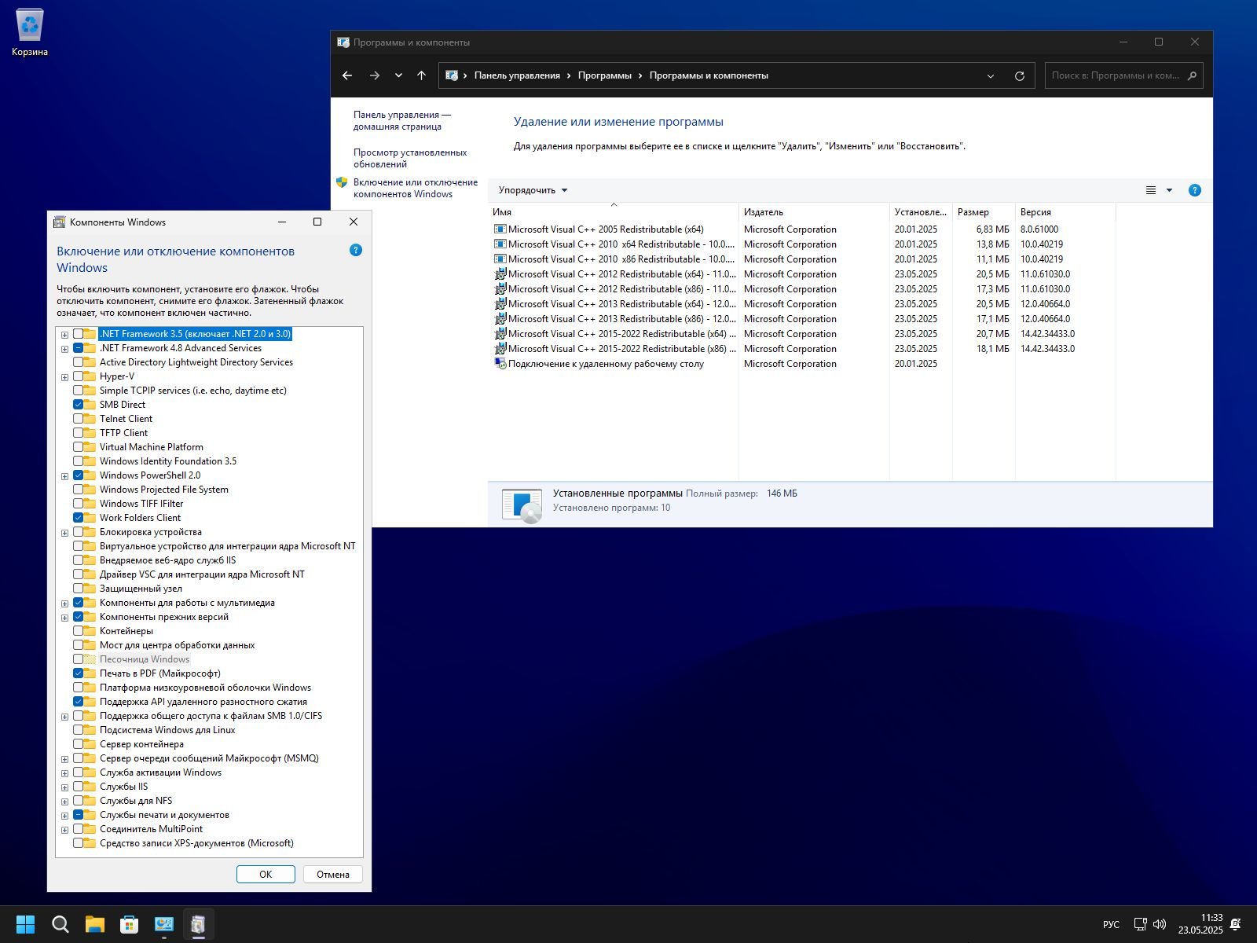This screenshot has height=943, width=1257.
Task: Select Visual C++ 2010 x86 Redistributable row
Action: click(x=801, y=259)
